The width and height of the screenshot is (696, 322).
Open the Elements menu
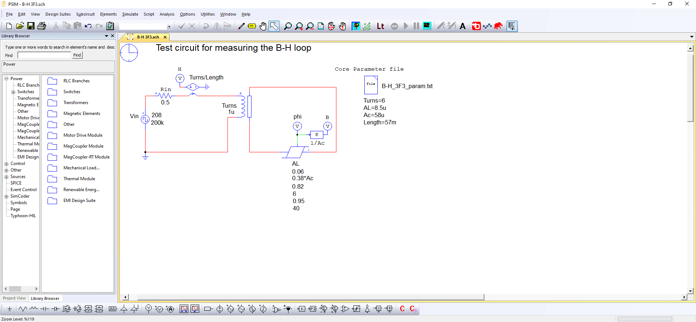tap(108, 14)
